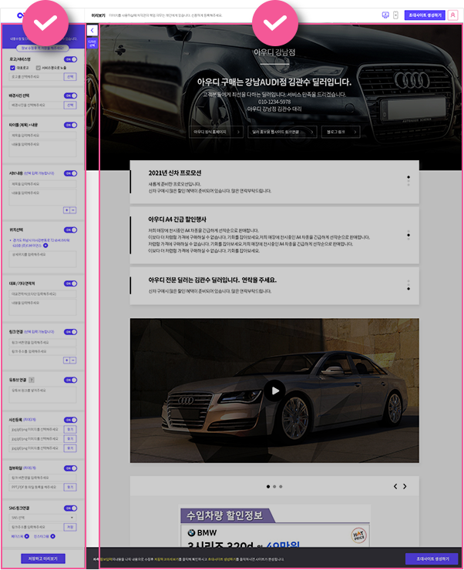Click the title 제목 input field under 타이틀
The height and width of the screenshot is (570, 464).
pyautogui.click(x=43, y=136)
